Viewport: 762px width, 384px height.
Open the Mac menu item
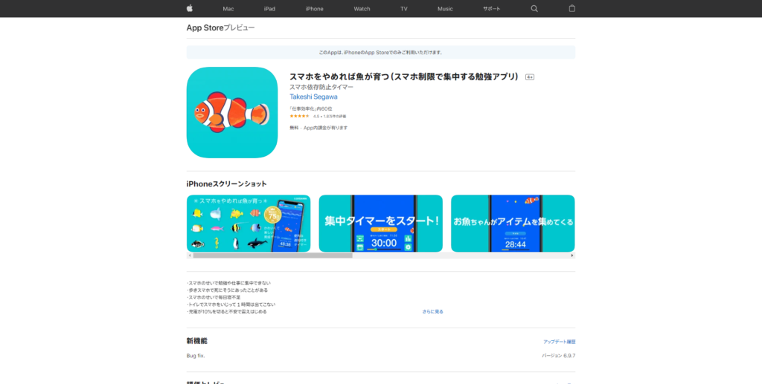pos(228,9)
